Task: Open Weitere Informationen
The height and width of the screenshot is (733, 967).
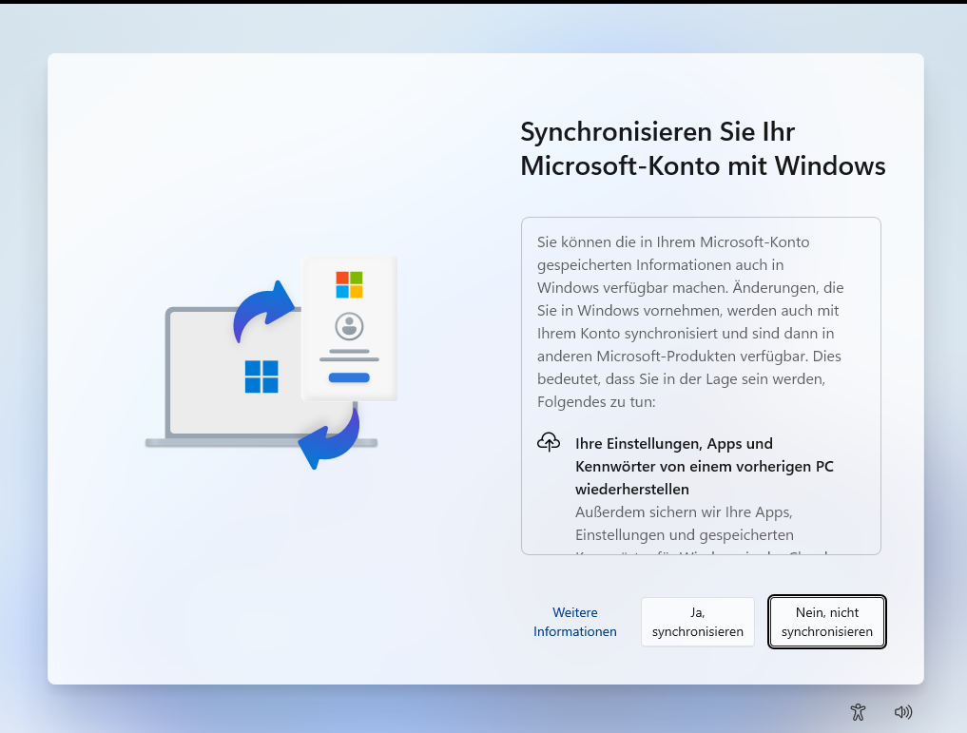Action: (x=574, y=622)
